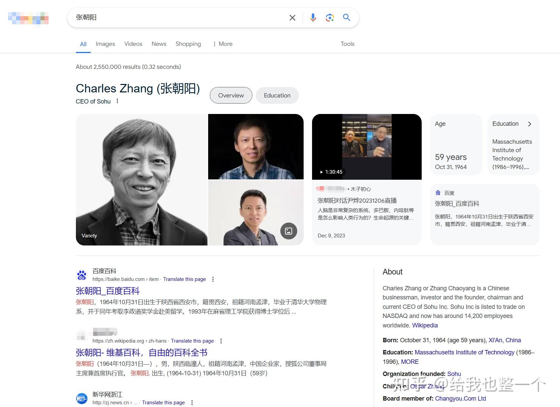Click the Dec 9, 2023 video date
This screenshot has height=407, width=560.
pos(331,236)
